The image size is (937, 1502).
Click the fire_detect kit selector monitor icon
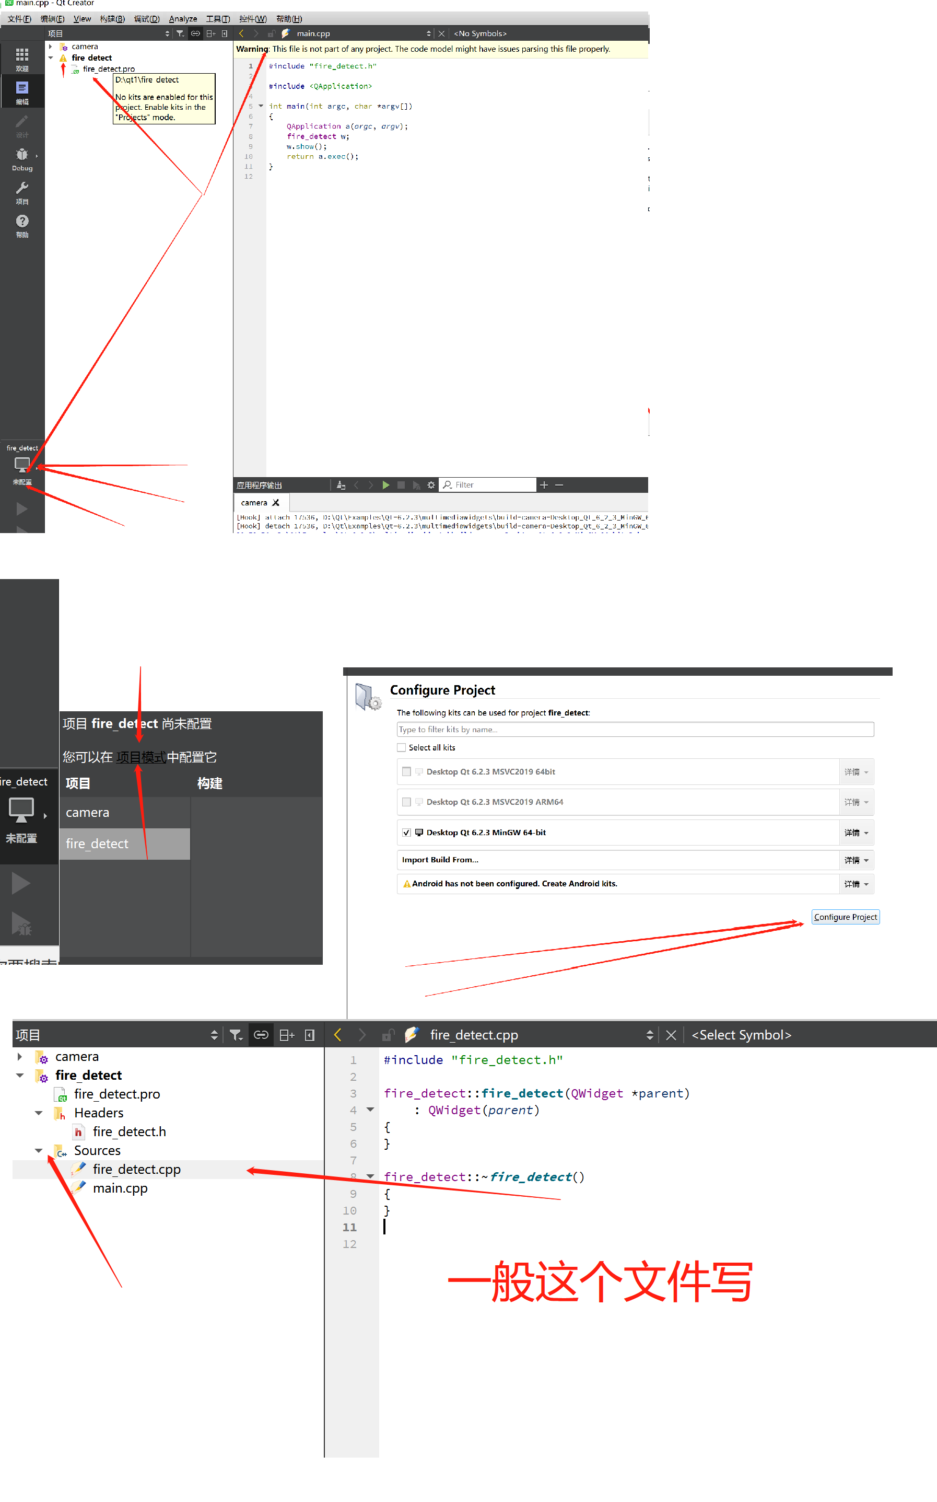(22, 464)
